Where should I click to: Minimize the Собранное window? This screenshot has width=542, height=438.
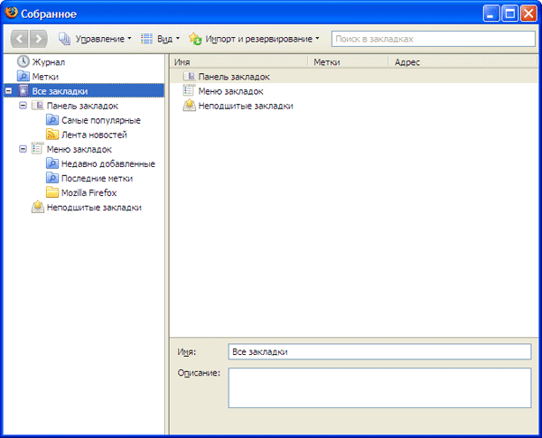tap(491, 14)
